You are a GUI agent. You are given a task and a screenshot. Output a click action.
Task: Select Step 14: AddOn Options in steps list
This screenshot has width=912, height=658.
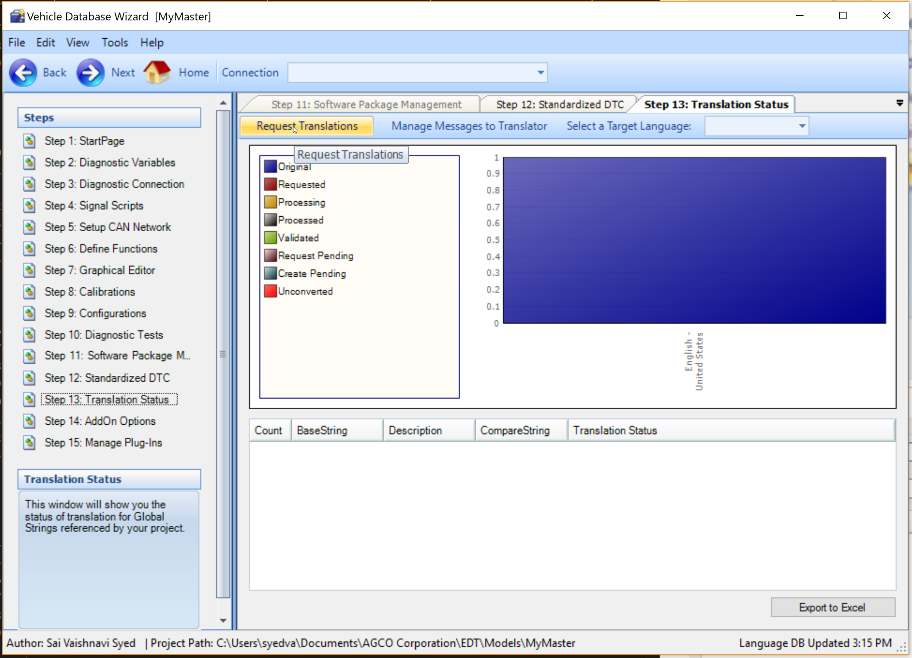(x=100, y=421)
